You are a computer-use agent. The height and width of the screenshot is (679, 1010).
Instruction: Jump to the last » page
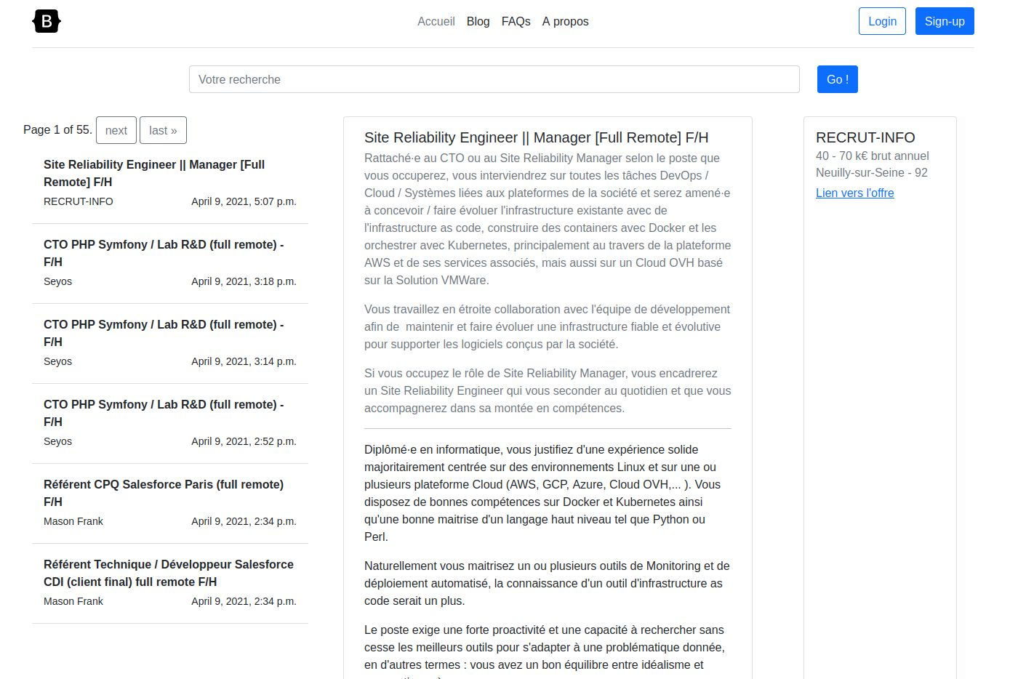[x=163, y=130]
